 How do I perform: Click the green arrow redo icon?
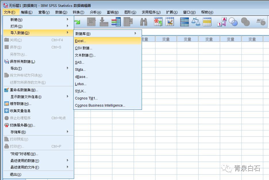tap(77, 22)
